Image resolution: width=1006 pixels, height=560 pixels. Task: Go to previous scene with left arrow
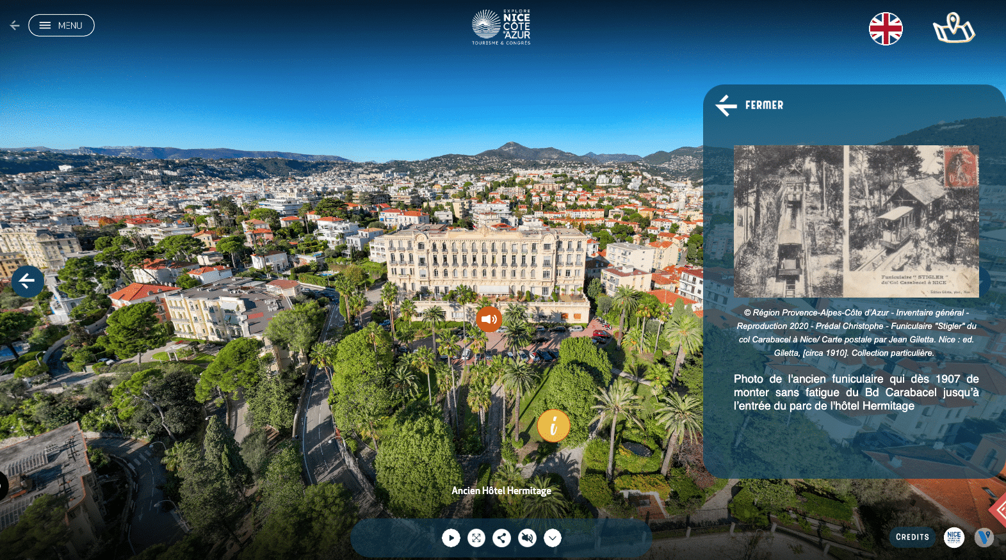pos(27,281)
